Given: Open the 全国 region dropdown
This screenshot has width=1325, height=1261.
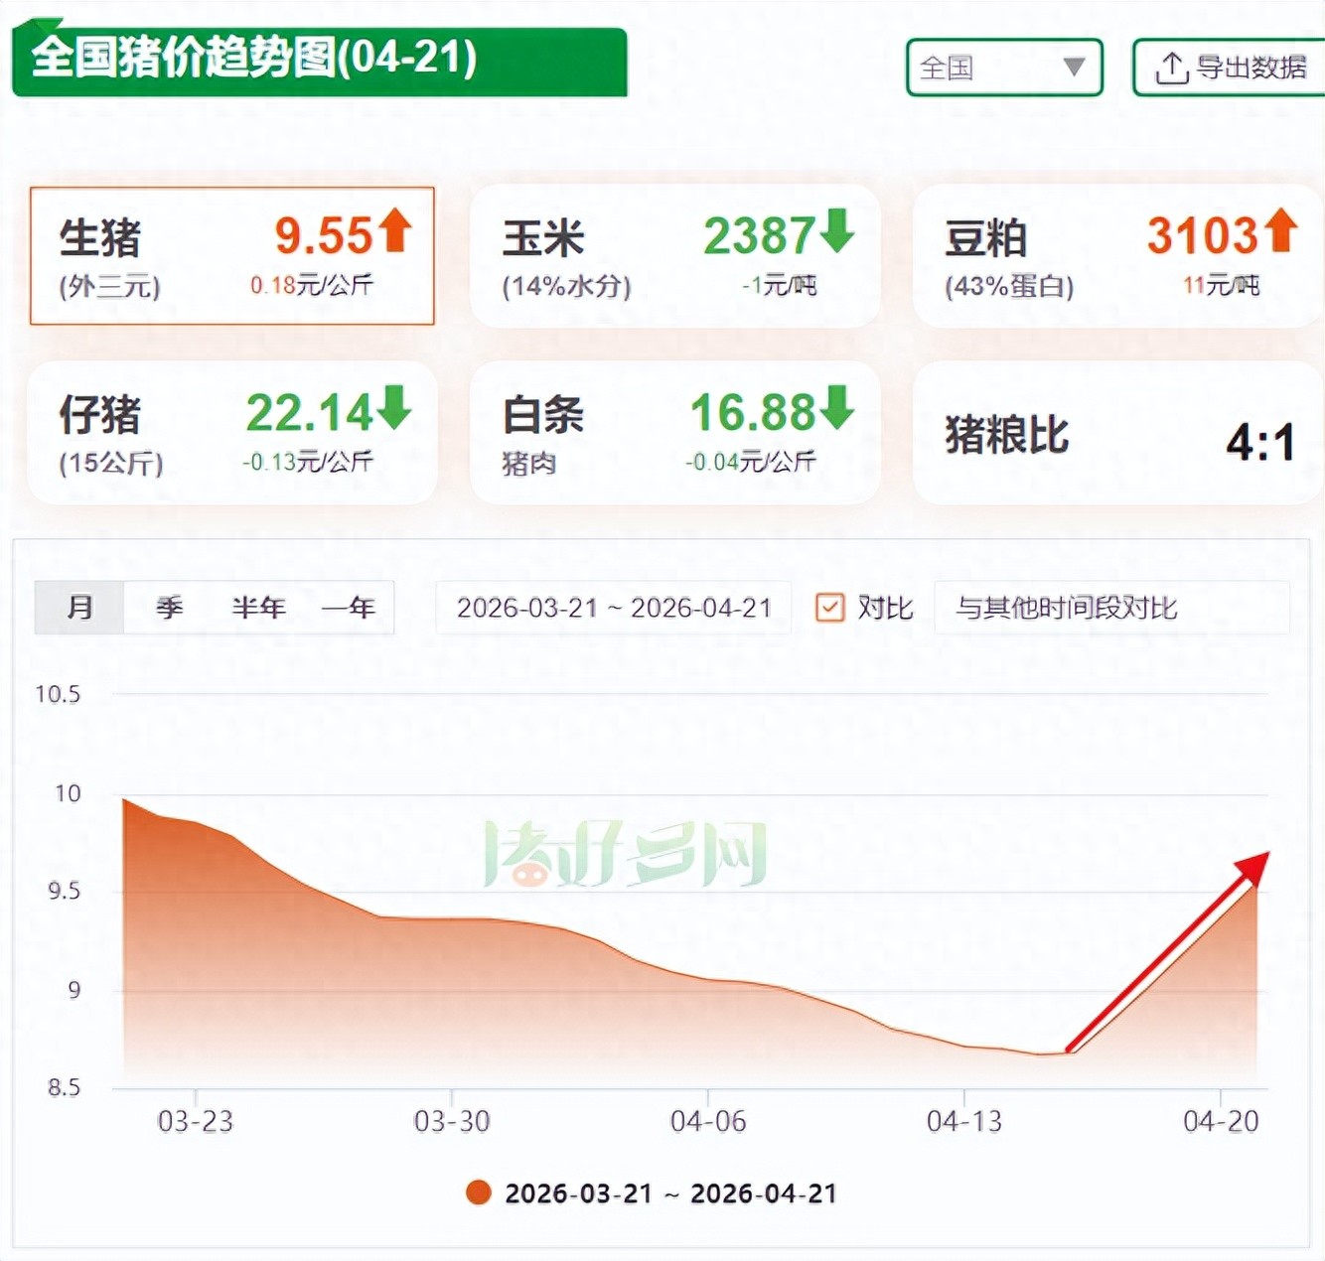Looking at the screenshot, I should [1003, 68].
